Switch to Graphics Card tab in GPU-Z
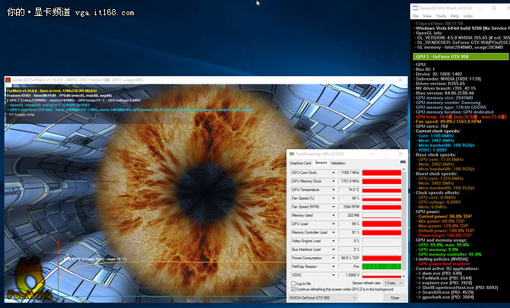The height and width of the screenshot is (308, 510). pos(300,163)
